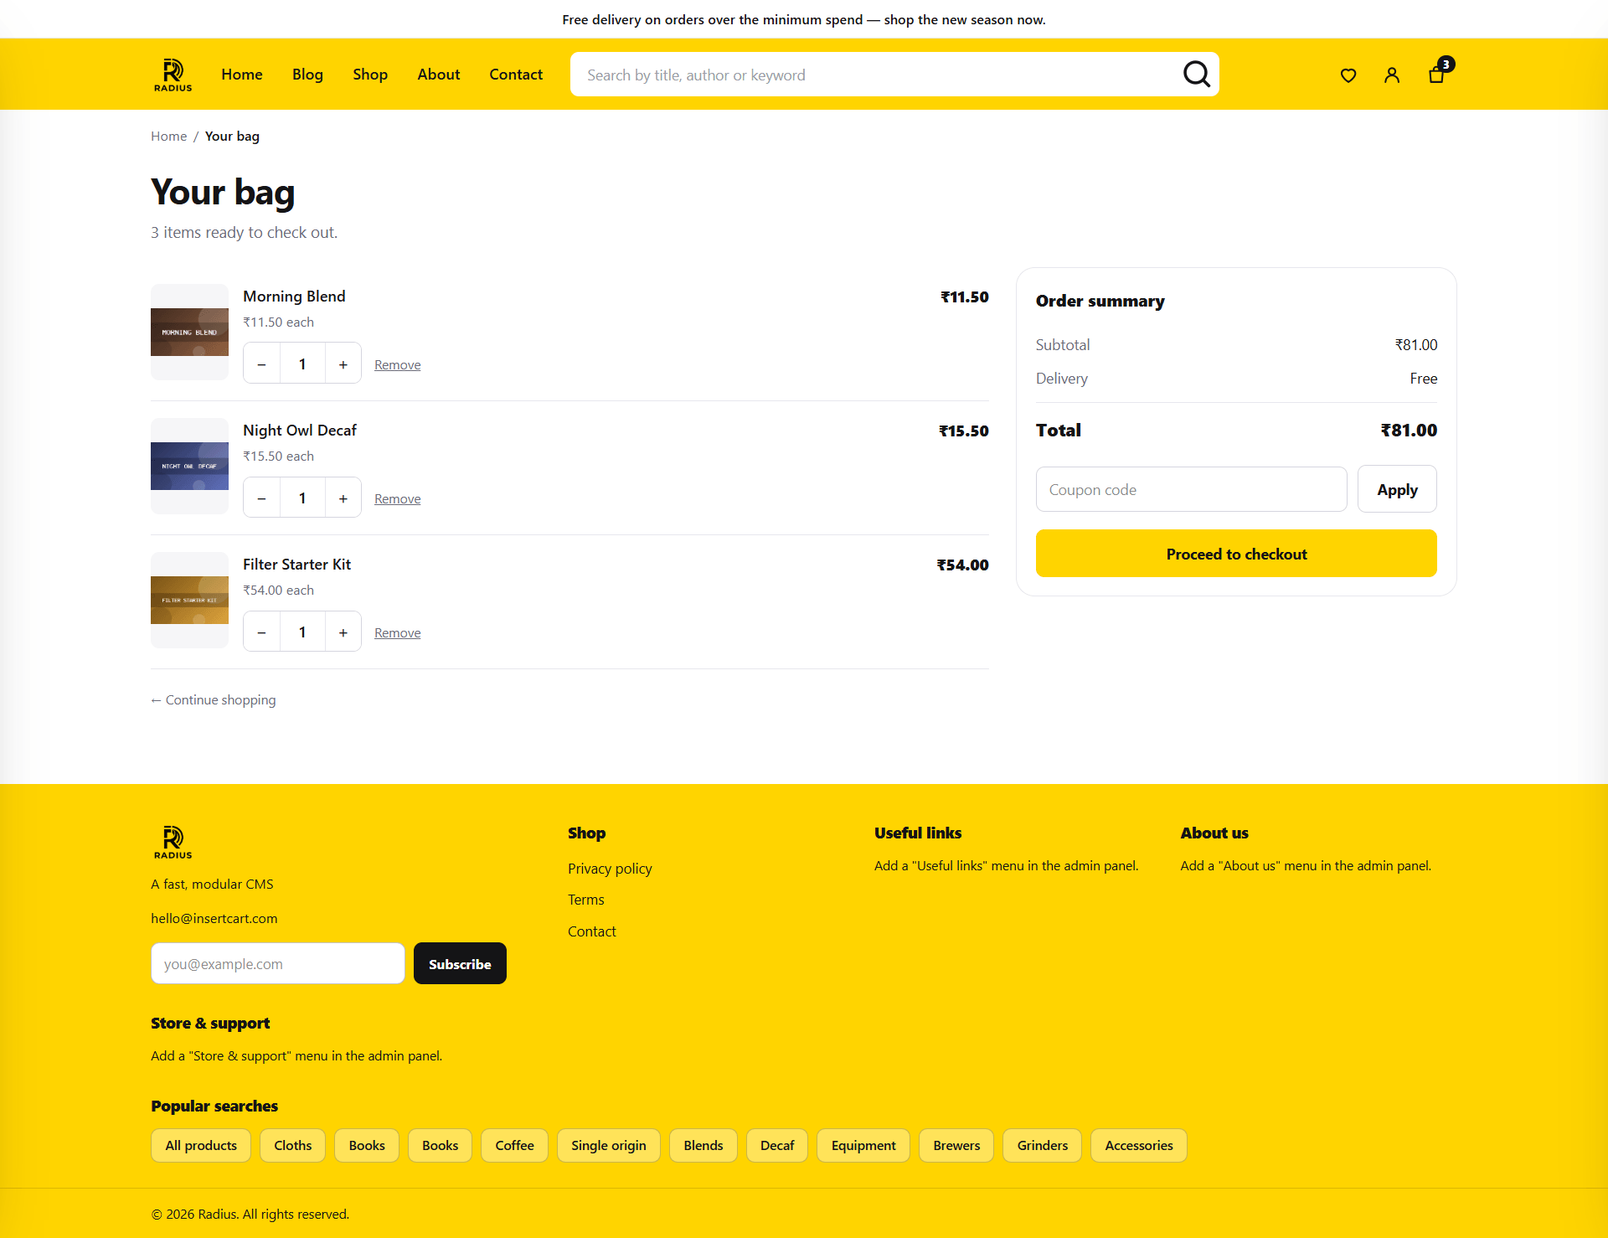Decrease Night Owl Decaf quantity
This screenshot has height=1238, width=1608.
pos(262,498)
